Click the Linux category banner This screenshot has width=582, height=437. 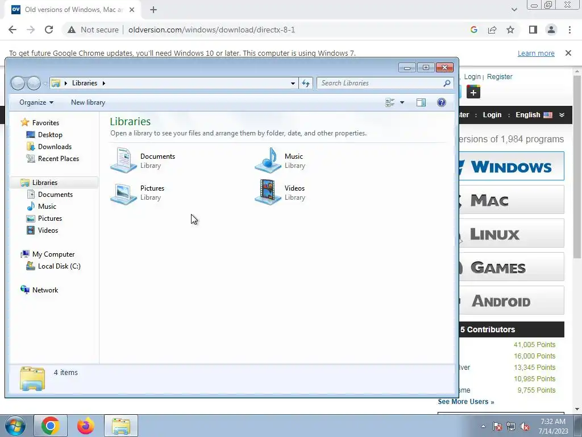[x=512, y=233]
